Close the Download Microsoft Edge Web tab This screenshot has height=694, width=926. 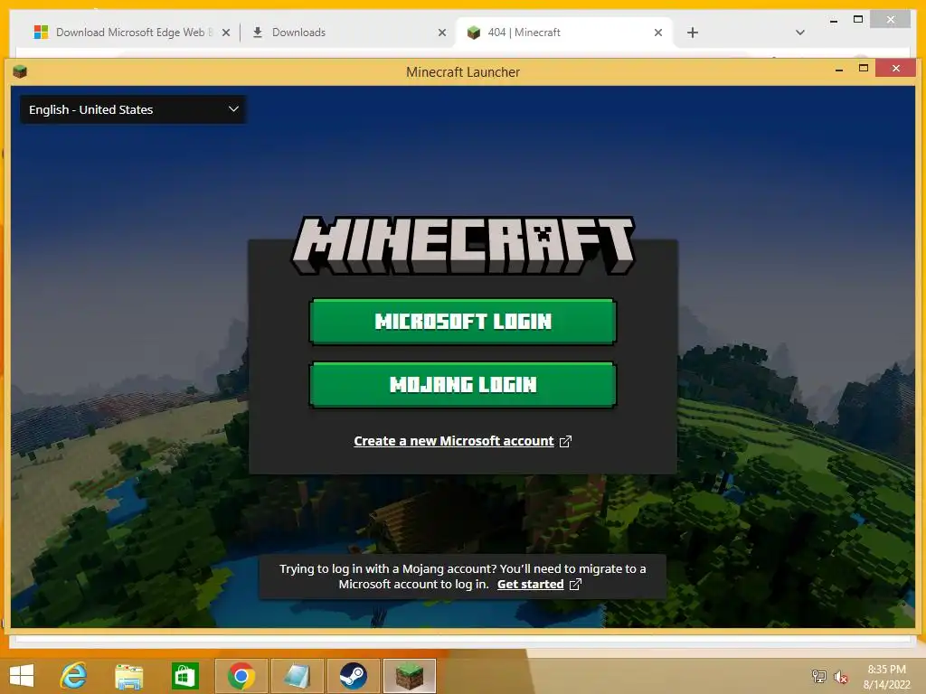point(225,33)
